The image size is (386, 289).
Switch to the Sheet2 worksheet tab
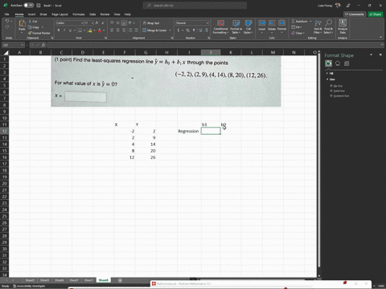pyautogui.click(x=30, y=280)
